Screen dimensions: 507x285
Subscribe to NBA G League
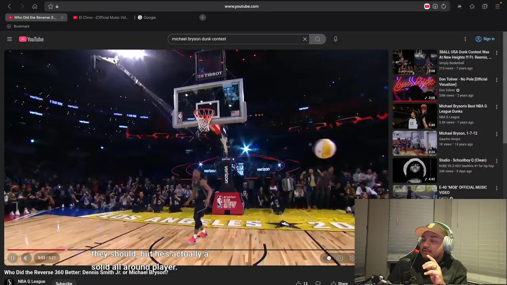coord(64,283)
